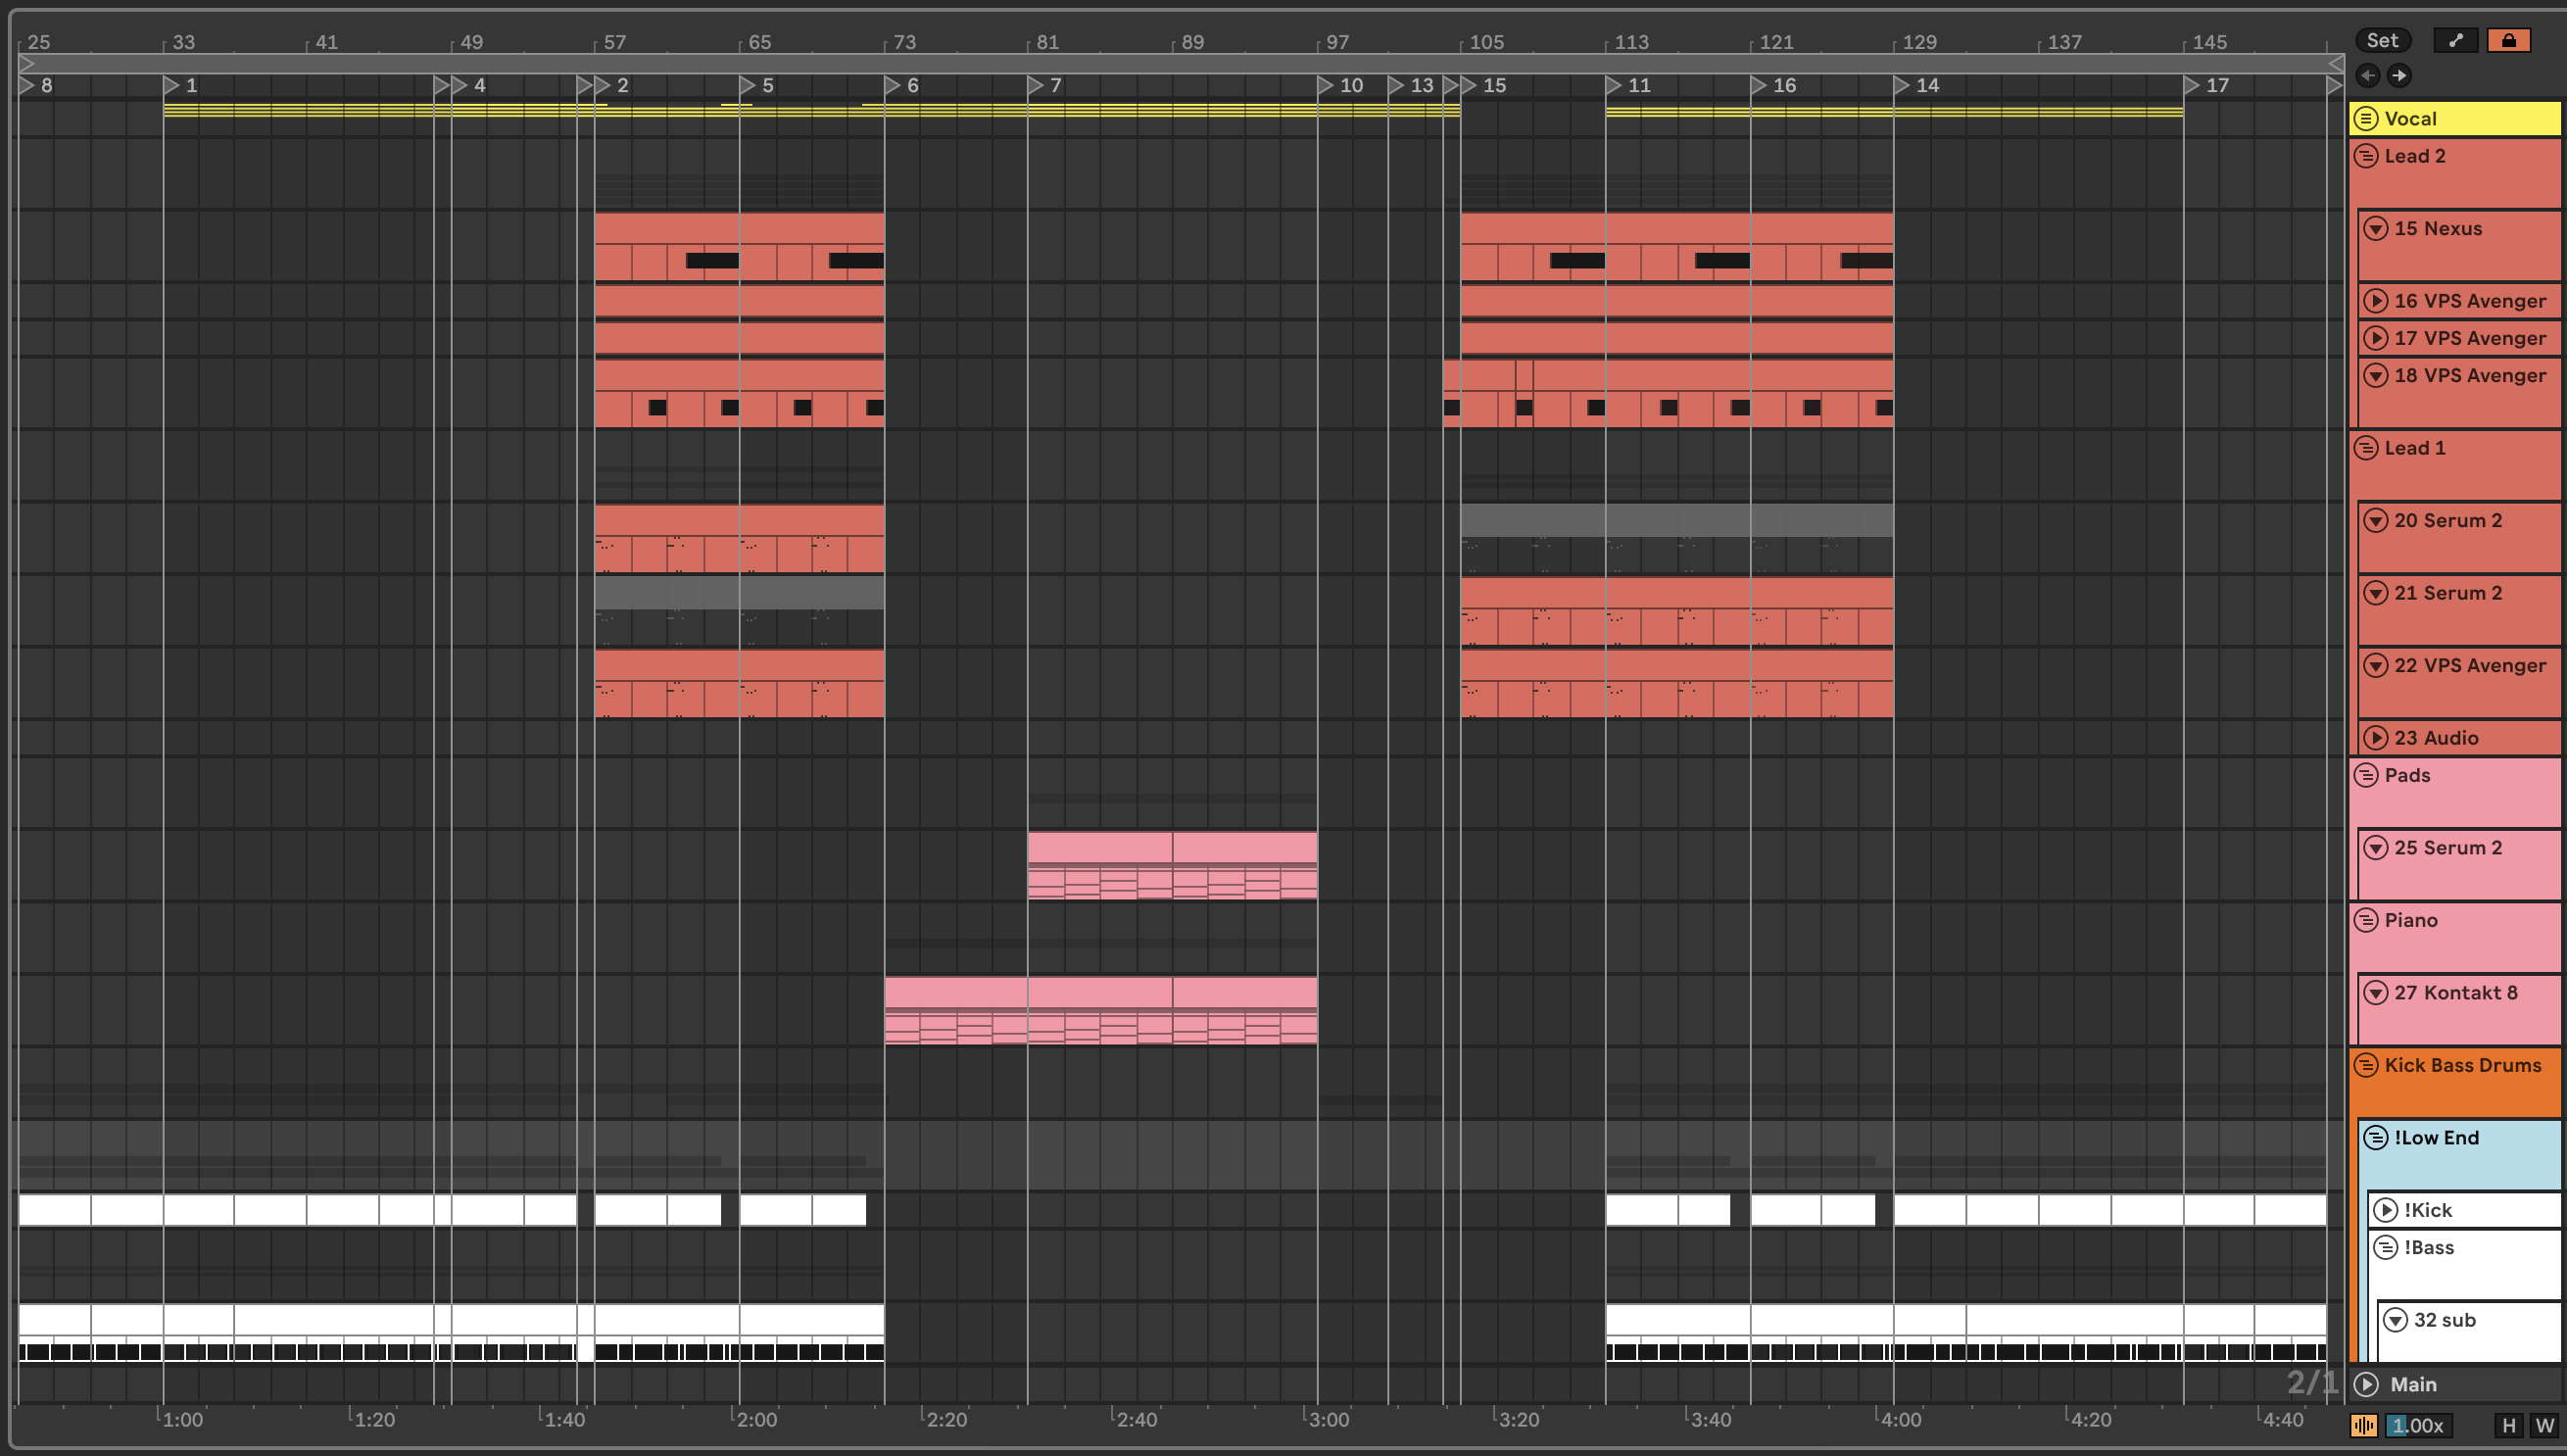2567x1456 pixels.
Task: Collapse the 18 VPS Avenger track
Action: pos(2376,375)
